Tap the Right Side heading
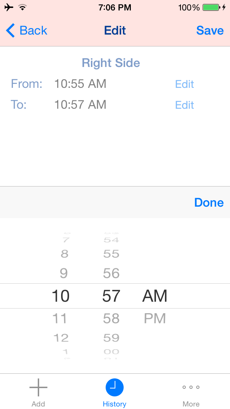Viewport: 230px width, 409px height. pos(111,63)
